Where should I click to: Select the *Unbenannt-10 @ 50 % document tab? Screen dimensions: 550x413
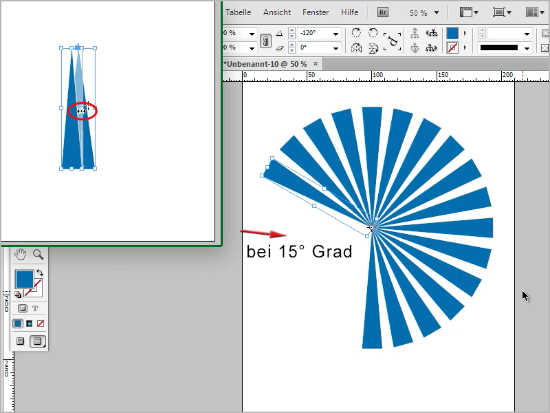point(265,64)
